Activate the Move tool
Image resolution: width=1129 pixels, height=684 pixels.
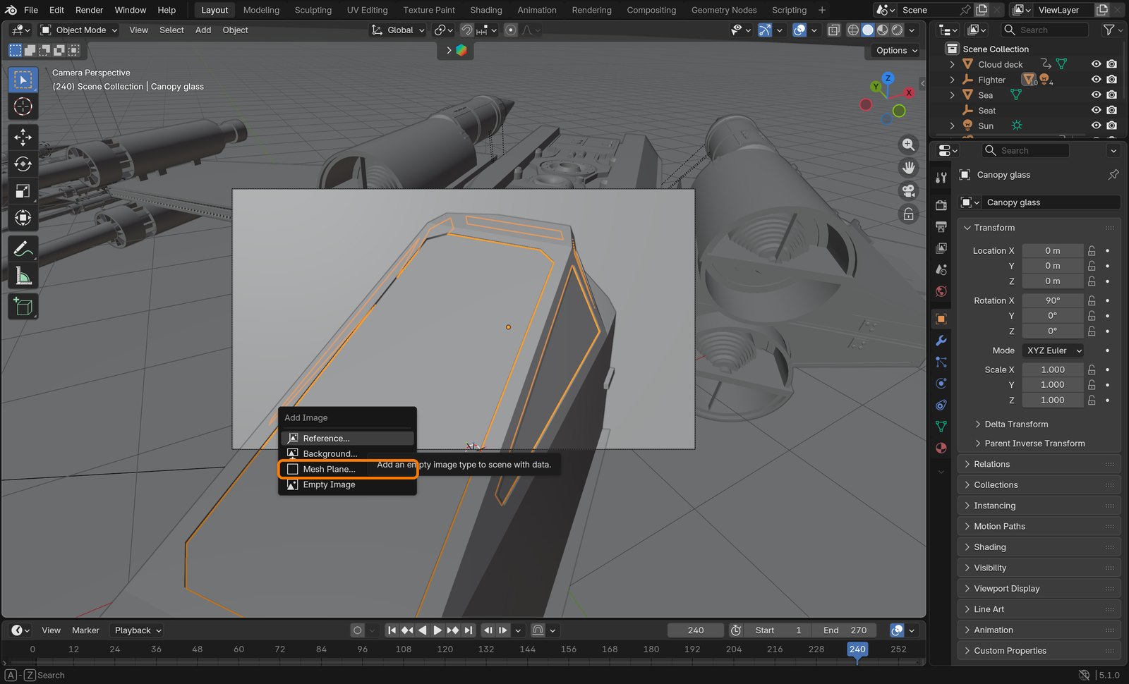pos(23,137)
